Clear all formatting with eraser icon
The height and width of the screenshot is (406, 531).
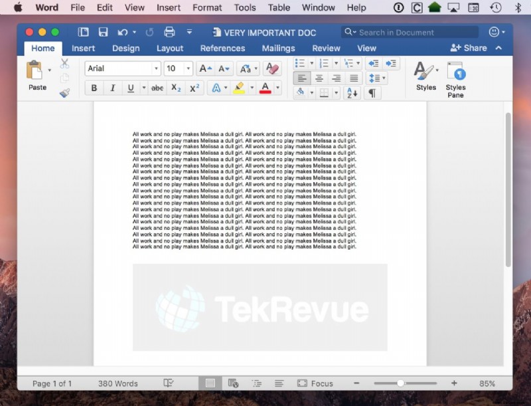point(272,69)
